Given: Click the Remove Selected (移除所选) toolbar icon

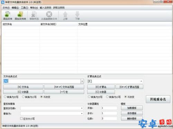Looking at the screenshot, I should click(34, 14).
